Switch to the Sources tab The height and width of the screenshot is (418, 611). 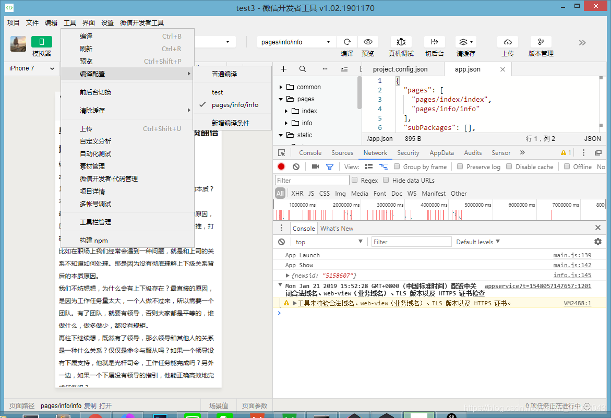click(x=342, y=153)
